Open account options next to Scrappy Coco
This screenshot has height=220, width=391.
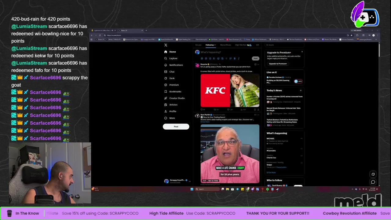pyautogui.click(x=190, y=181)
